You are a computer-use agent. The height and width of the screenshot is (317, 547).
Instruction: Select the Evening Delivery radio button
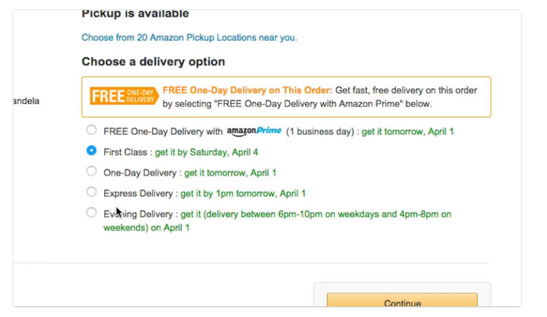click(92, 212)
